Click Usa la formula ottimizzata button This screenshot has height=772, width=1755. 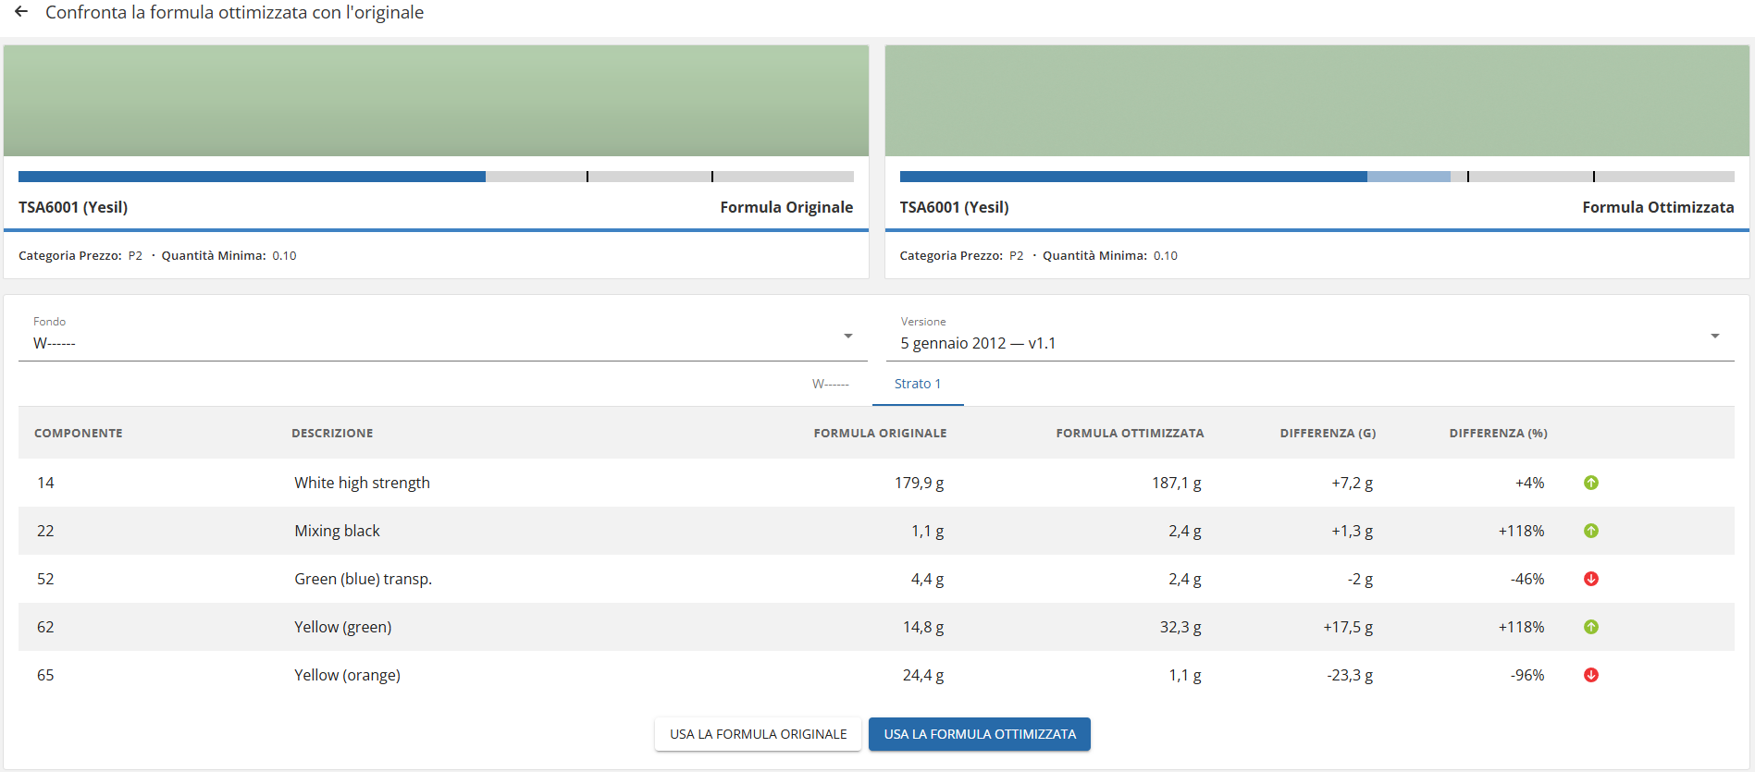980,734
